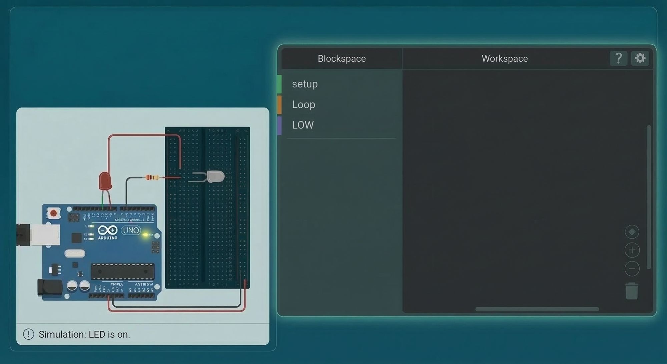Click the center workspace diamond icon

(x=632, y=232)
